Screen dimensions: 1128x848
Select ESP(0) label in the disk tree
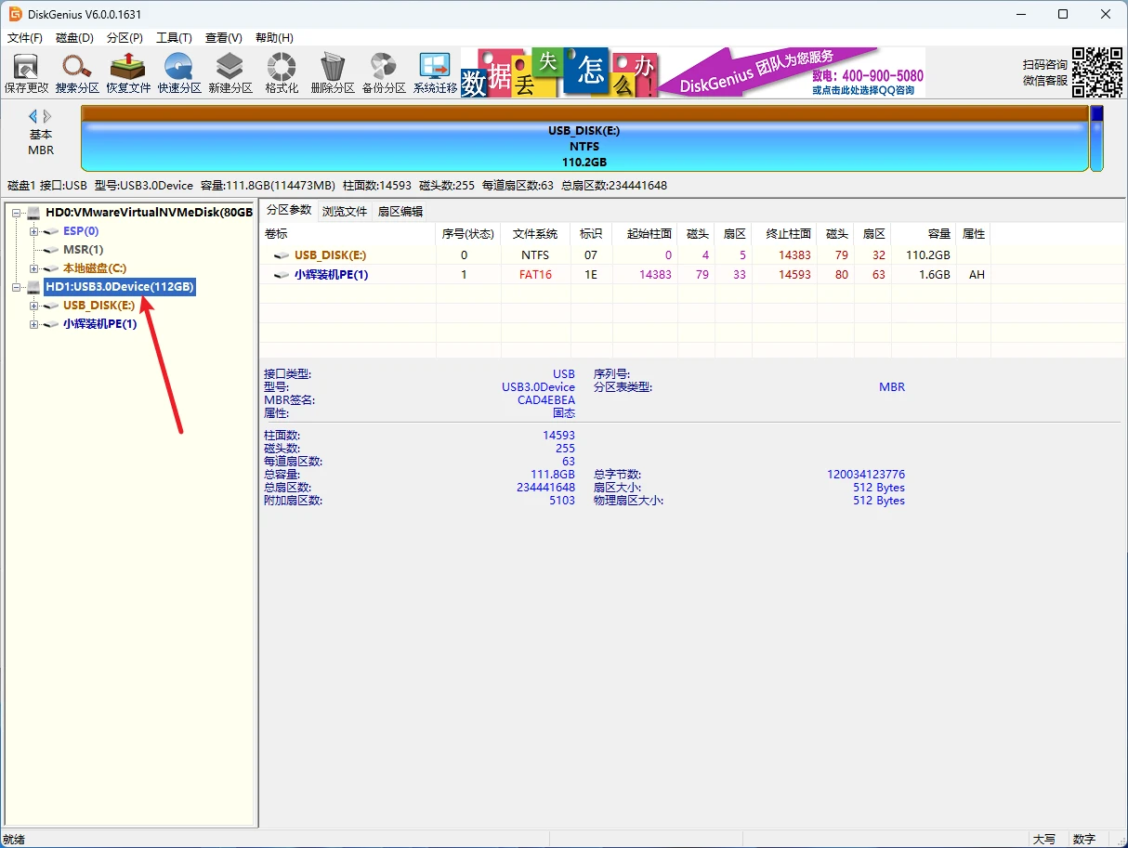[x=81, y=231]
